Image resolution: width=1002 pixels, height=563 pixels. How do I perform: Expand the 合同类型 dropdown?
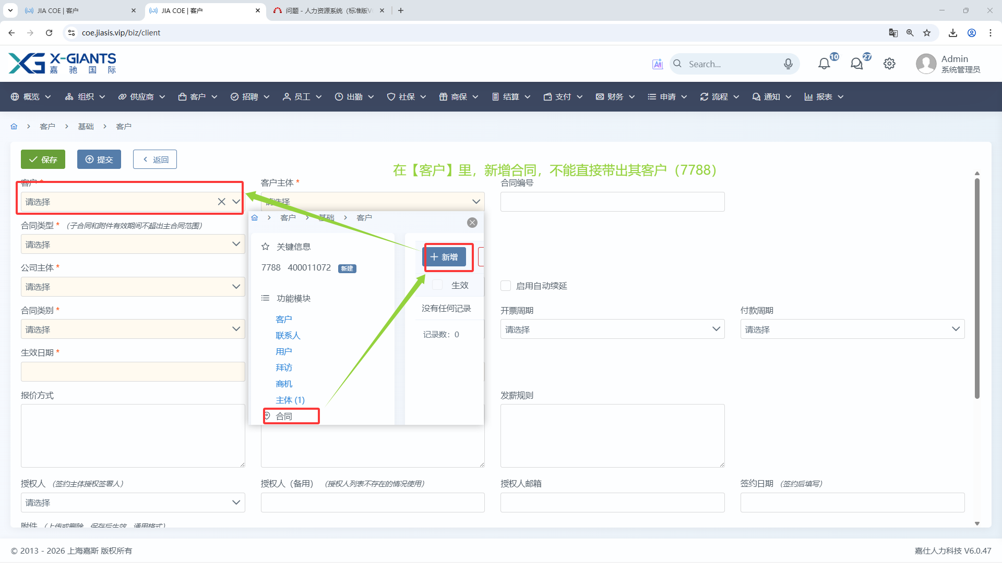(x=133, y=244)
